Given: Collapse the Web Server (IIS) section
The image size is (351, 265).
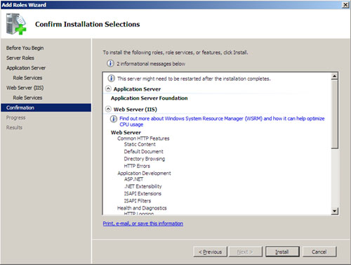Looking at the screenshot, I should point(108,109).
